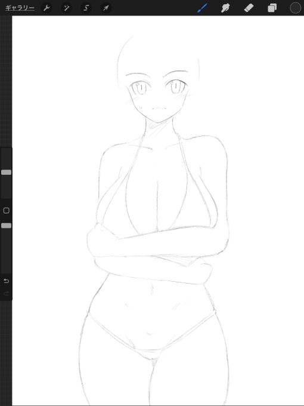Click the brush opacity slider handle
The height and width of the screenshot is (406, 304).
(6, 226)
